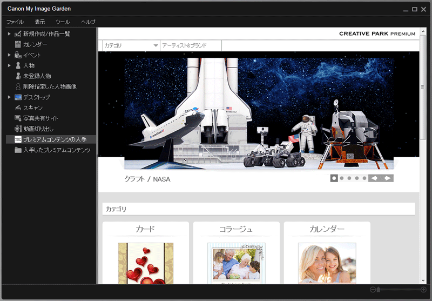This screenshot has width=432, height=301.
Task: Open the コラージュ category heading
Action: 236,229
